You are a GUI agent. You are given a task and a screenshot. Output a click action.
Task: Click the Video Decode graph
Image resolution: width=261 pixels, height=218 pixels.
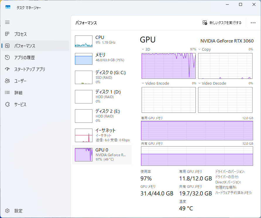(x=225, y=100)
